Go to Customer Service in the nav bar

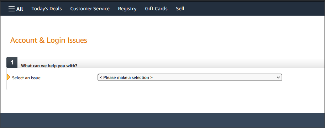tap(90, 9)
